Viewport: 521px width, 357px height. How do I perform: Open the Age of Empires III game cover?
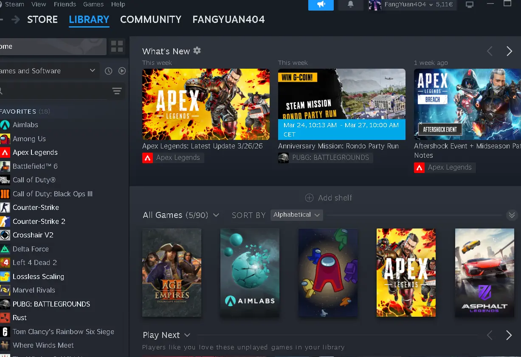[x=172, y=273]
